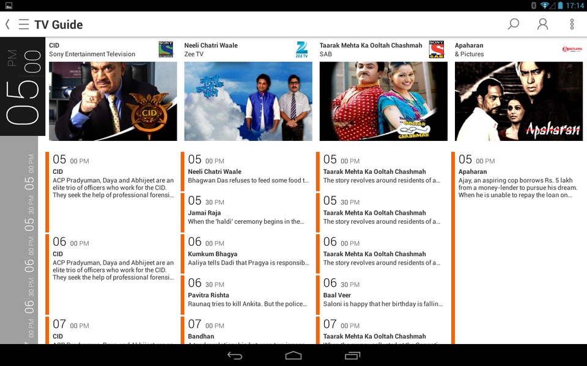Screen dimensions: 587x366
Task: Read the 'Ajay, an aspiring cop borrows' description
Action: (x=518, y=188)
